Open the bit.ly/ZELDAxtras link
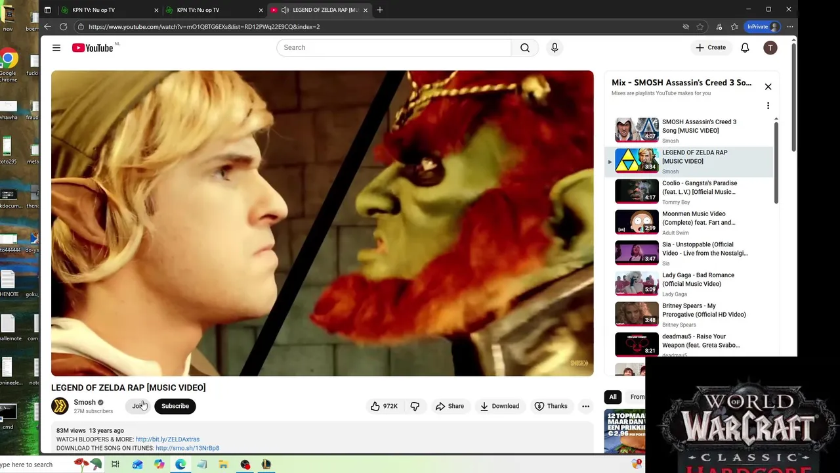The image size is (840, 473). pyautogui.click(x=167, y=439)
